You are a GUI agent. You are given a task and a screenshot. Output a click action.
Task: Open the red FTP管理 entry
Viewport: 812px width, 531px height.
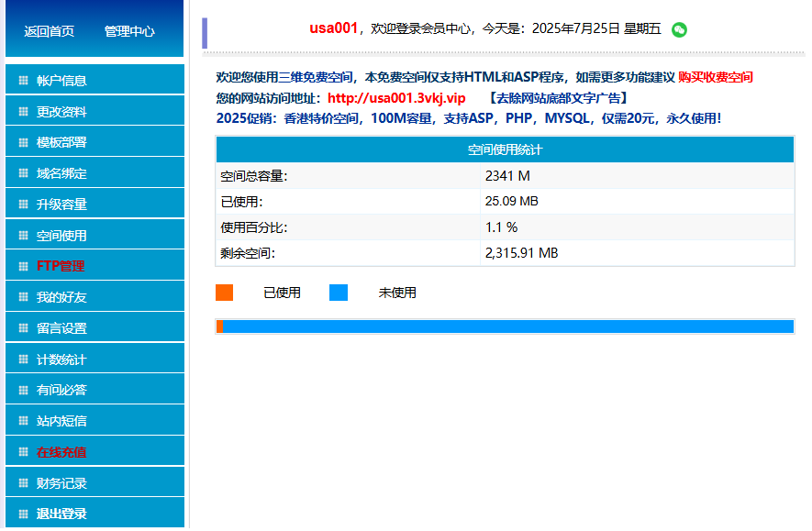tap(95, 265)
